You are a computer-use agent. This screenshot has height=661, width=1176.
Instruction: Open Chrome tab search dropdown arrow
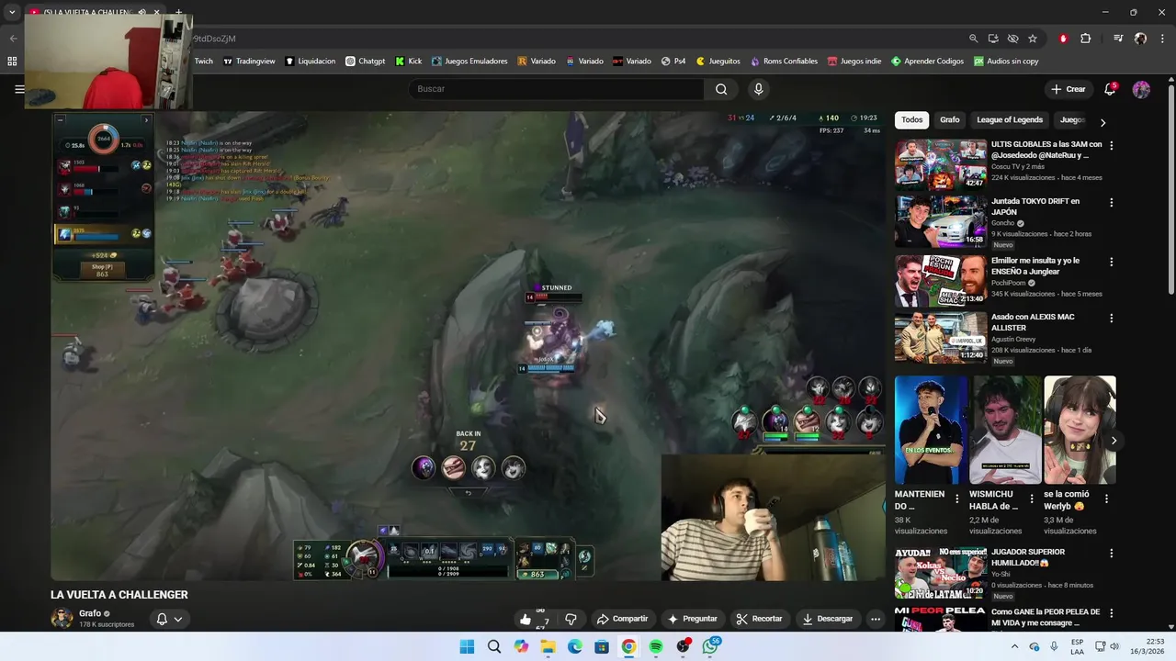[x=12, y=12]
